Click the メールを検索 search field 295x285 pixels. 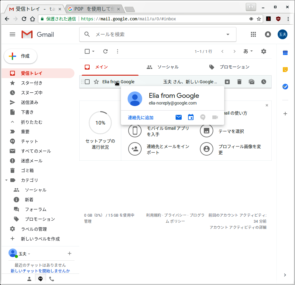point(158,34)
